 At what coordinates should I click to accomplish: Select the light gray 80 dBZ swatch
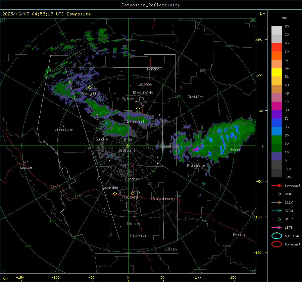click(276, 31)
